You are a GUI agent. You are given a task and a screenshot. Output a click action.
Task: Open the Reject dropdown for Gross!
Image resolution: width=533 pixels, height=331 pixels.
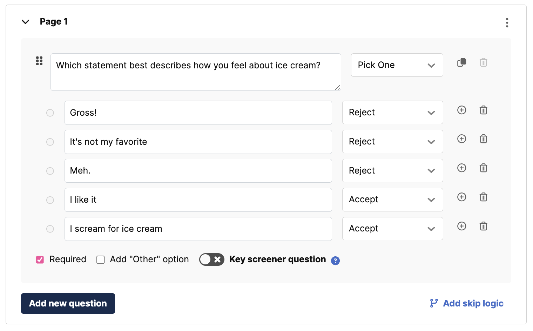pos(393,112)
